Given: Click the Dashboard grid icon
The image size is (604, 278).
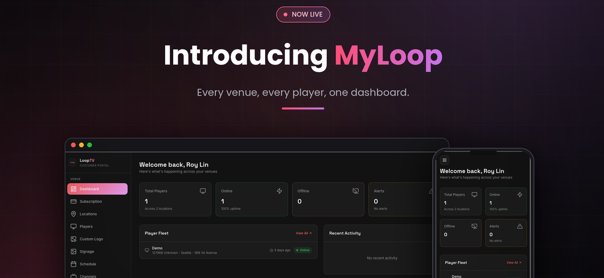Looking at the screenshot, I should [x=74, y=189].
